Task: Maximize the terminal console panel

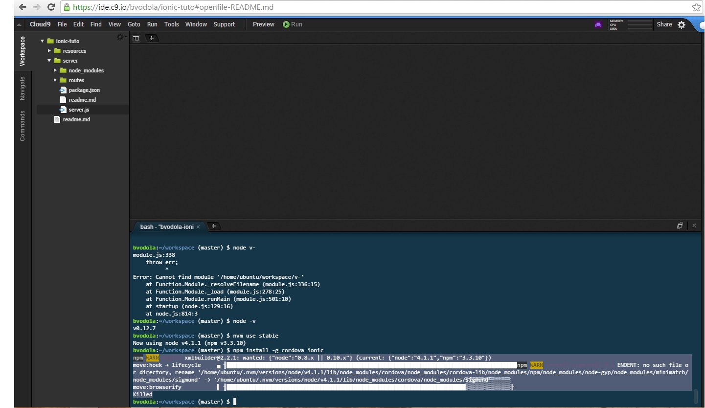Action: click(680, 226)
